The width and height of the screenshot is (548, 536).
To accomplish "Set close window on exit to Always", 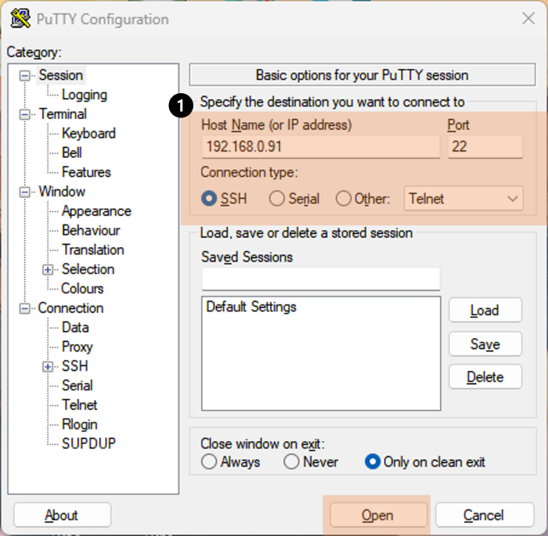I will [209, 462].
